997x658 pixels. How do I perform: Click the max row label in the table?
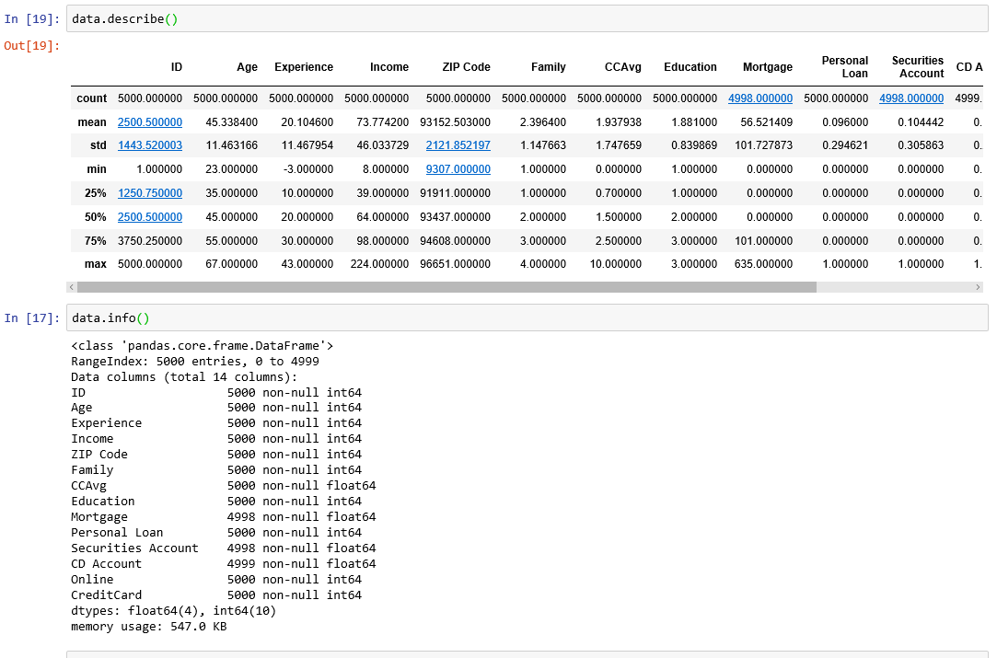pyautogui.click(x=93, y=264)
